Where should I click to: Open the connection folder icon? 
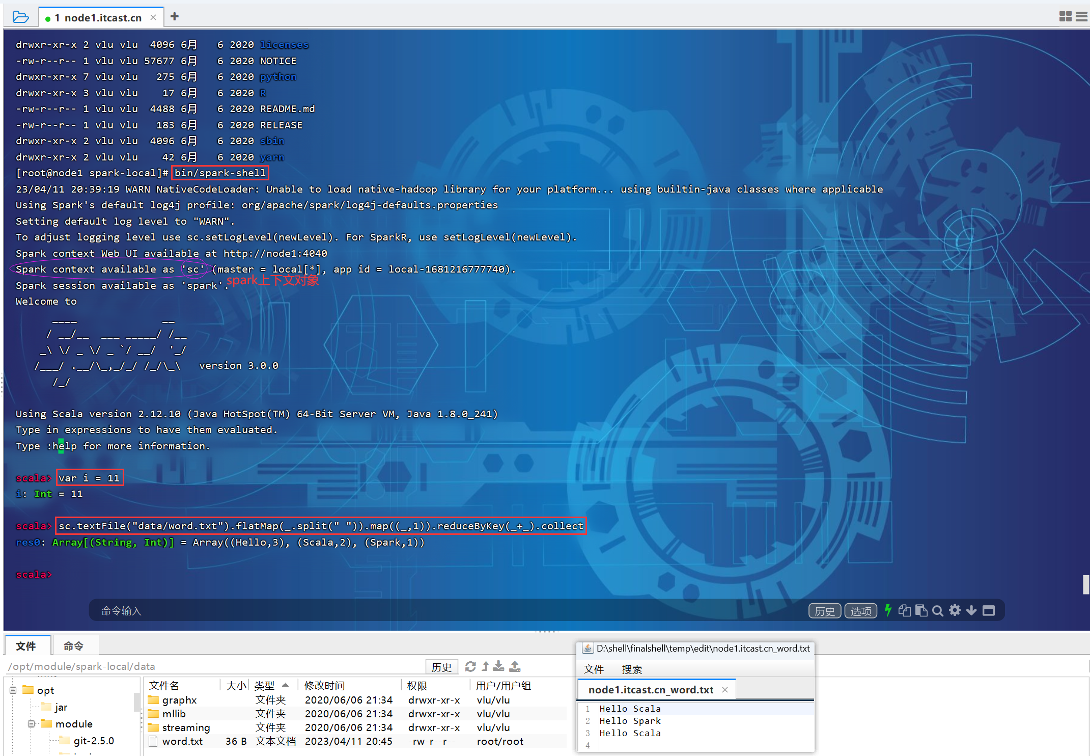[20, 17]
